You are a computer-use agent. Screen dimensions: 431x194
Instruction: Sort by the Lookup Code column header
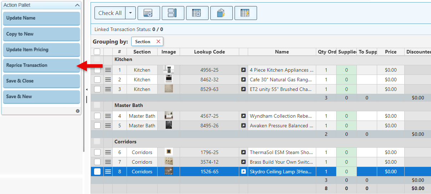pos(209,52)
